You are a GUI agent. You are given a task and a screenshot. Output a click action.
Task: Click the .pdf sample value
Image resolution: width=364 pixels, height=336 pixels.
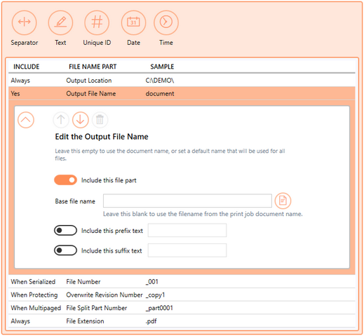(151, 321)
